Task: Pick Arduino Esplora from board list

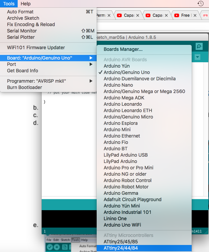Action: tap(144, 123)
